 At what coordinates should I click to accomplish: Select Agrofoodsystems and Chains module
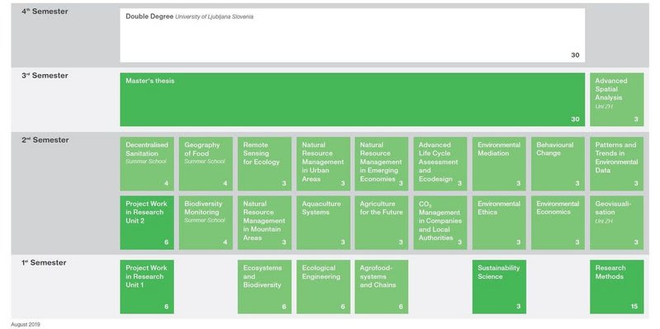click(x=381, y=287)
